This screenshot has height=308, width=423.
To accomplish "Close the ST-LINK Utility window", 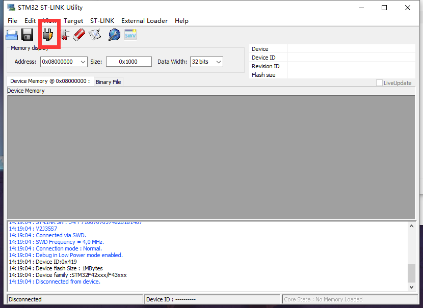I will point(408,8).
